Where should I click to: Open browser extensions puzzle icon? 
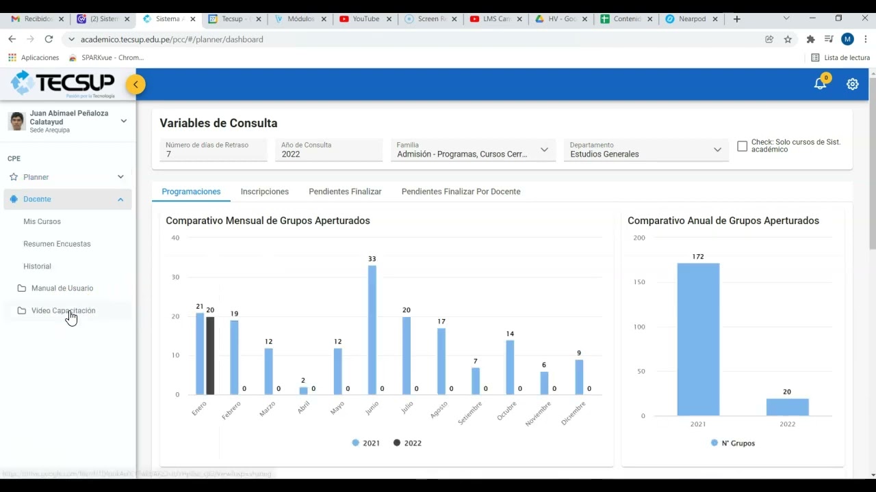pos(811,40)
